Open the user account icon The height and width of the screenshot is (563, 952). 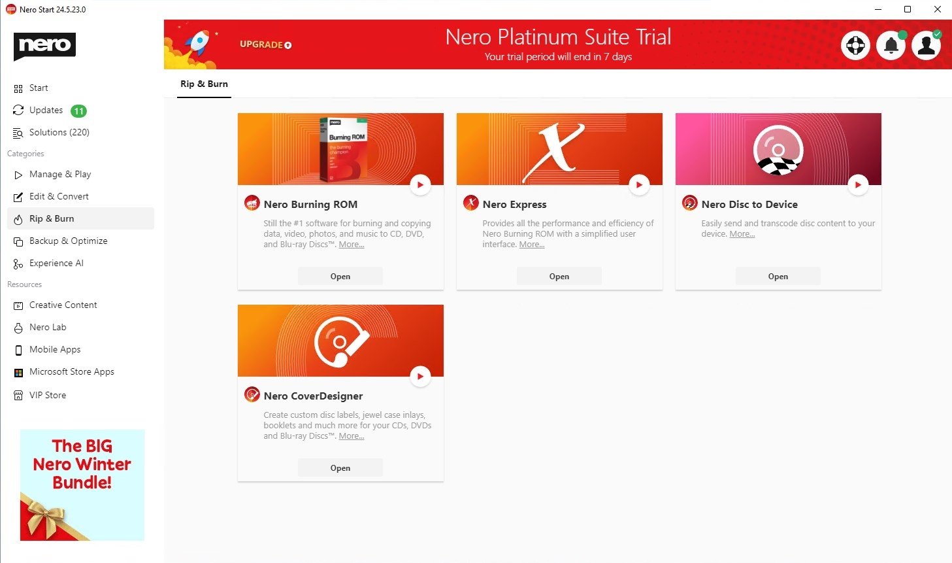926,45
